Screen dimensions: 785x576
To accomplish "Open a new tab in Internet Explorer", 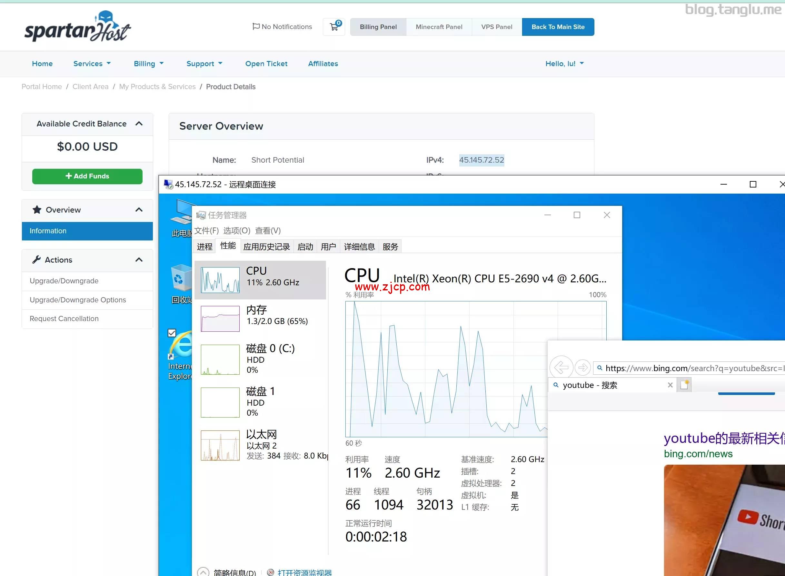I will [684, 385].
